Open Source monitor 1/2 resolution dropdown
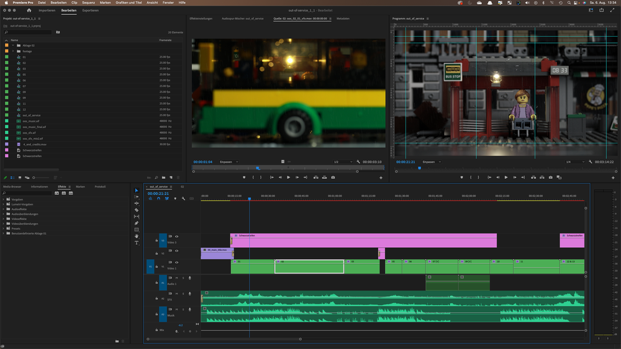The image size is (621, 349). pos(343,161)
